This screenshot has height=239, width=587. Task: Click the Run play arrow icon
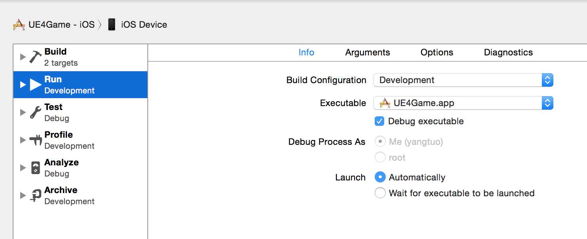pos(36,85)
